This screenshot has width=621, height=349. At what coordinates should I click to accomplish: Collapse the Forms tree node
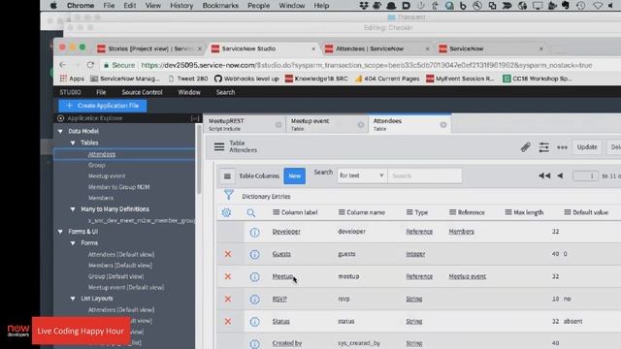73,243
